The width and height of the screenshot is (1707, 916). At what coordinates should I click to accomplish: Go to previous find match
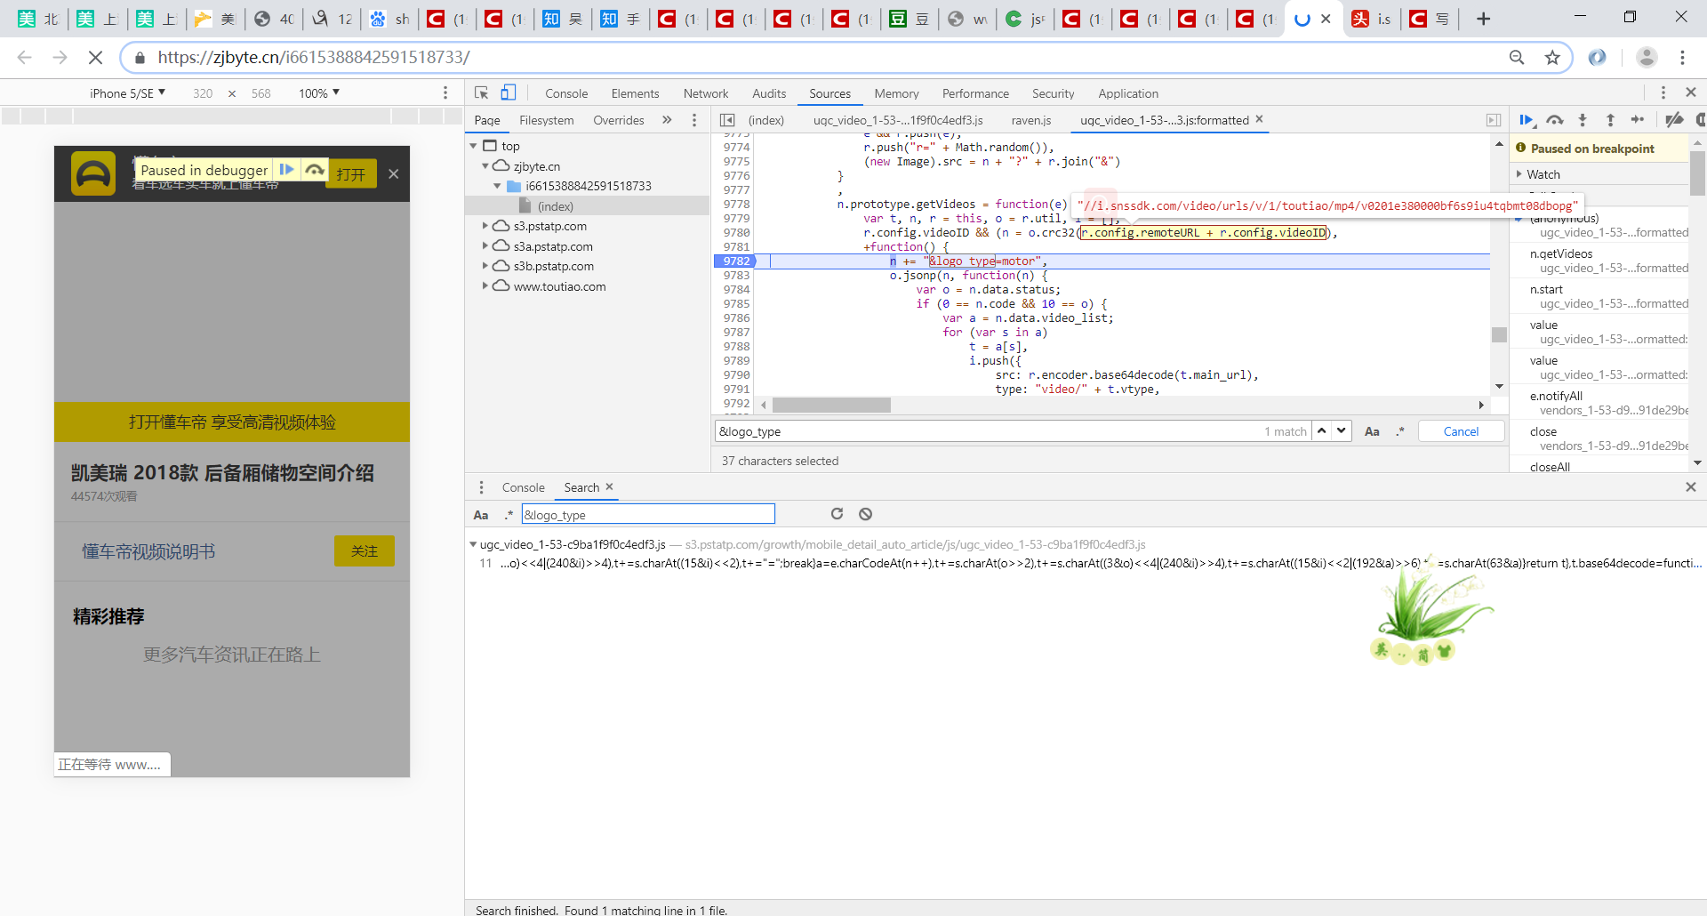pyautogui.click(x=1322, y=431)
